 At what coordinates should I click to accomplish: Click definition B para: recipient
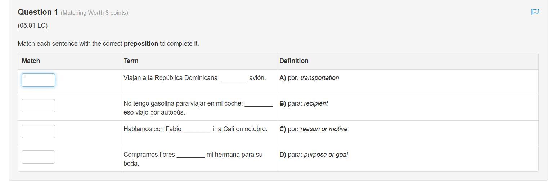[x=304, y=103]
